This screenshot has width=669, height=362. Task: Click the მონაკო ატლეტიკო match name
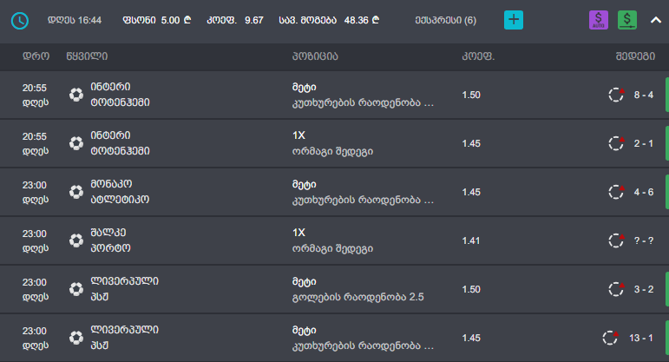[120, 192]
